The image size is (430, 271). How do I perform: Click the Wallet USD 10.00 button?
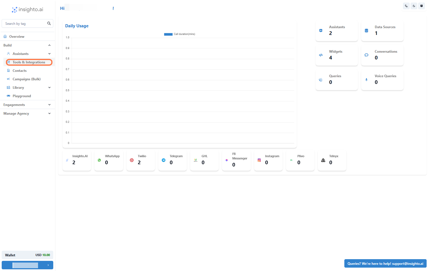point(27,255)
